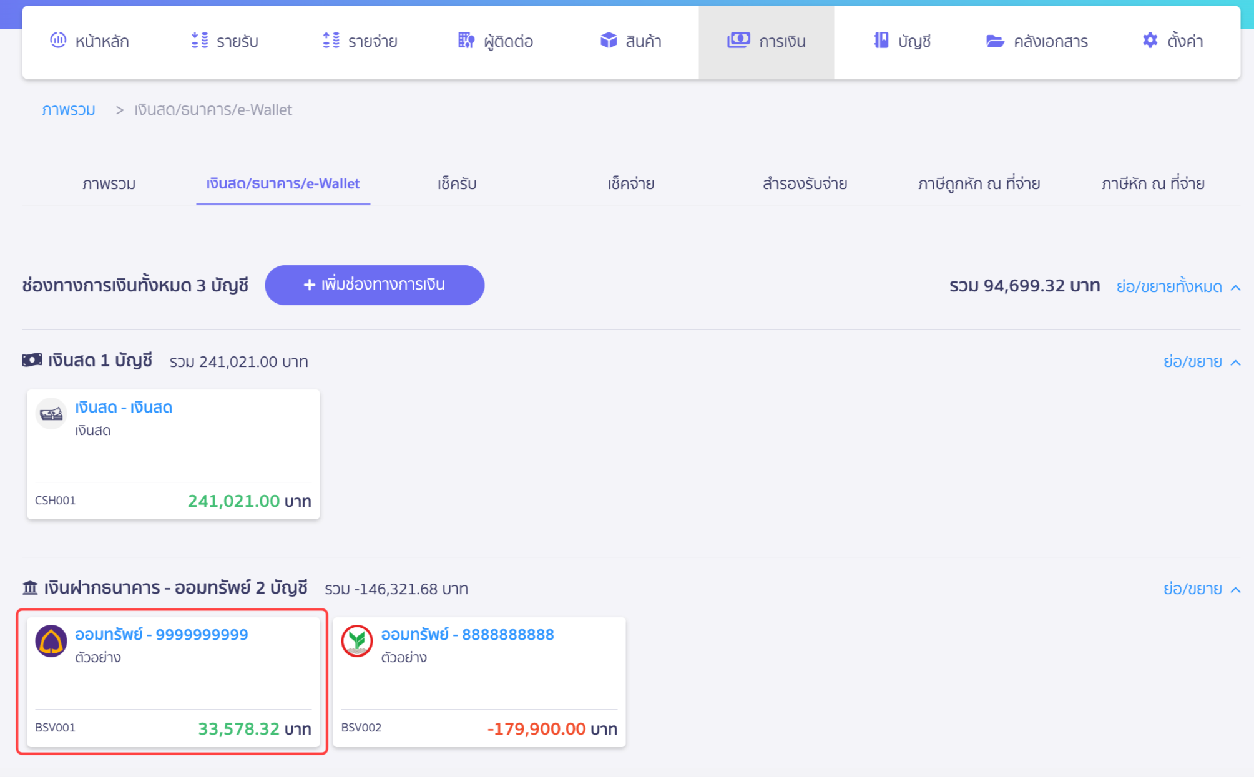Switch to the ภาพรวม tab
The height and width of the screenshot is (777, 1254).
(109, 184)
